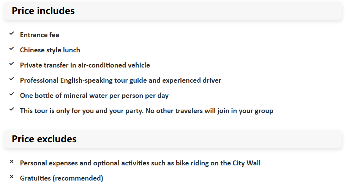The height and width of the screenshot is (187, 349).
Task: Click the Gratuities (recommended) text
Action: [62, 178]
